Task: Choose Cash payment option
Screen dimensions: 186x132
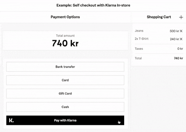Action: pos(65,107)
